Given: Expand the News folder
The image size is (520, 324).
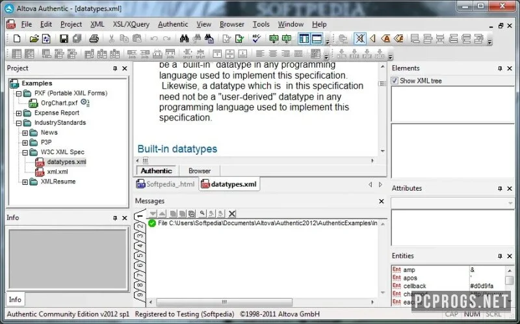Looking at the screenshot, I should (x=25, y=133).
